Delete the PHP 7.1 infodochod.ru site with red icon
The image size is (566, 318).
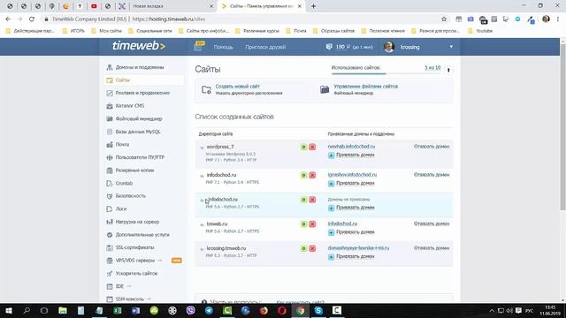pos(312,175)
